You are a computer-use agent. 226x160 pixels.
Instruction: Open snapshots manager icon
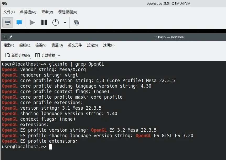[x=76, y=23]
